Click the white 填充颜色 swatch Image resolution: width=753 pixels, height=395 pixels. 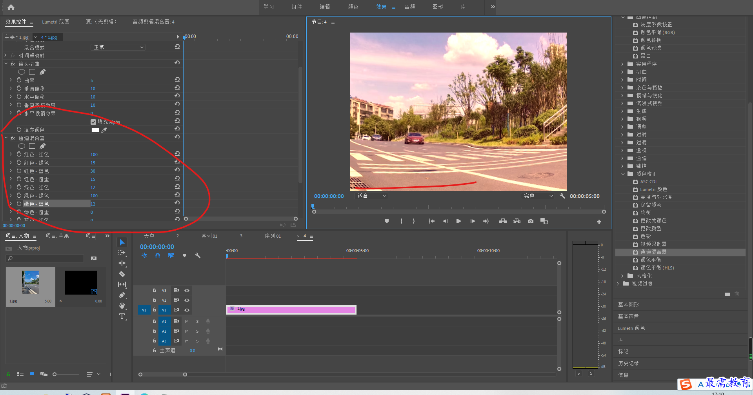click(x=95, y=130)
